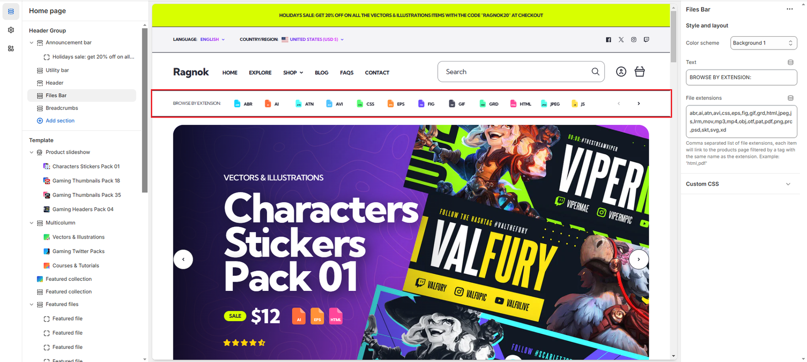
Task: Open the EXPLORE menu item in store navigation
Action: 260,73
